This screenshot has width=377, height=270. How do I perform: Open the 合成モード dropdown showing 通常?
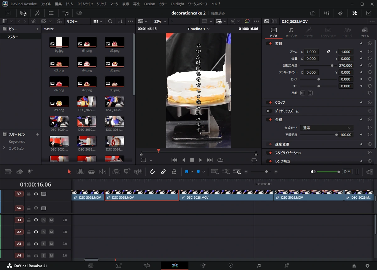click(x=327, y=128)
